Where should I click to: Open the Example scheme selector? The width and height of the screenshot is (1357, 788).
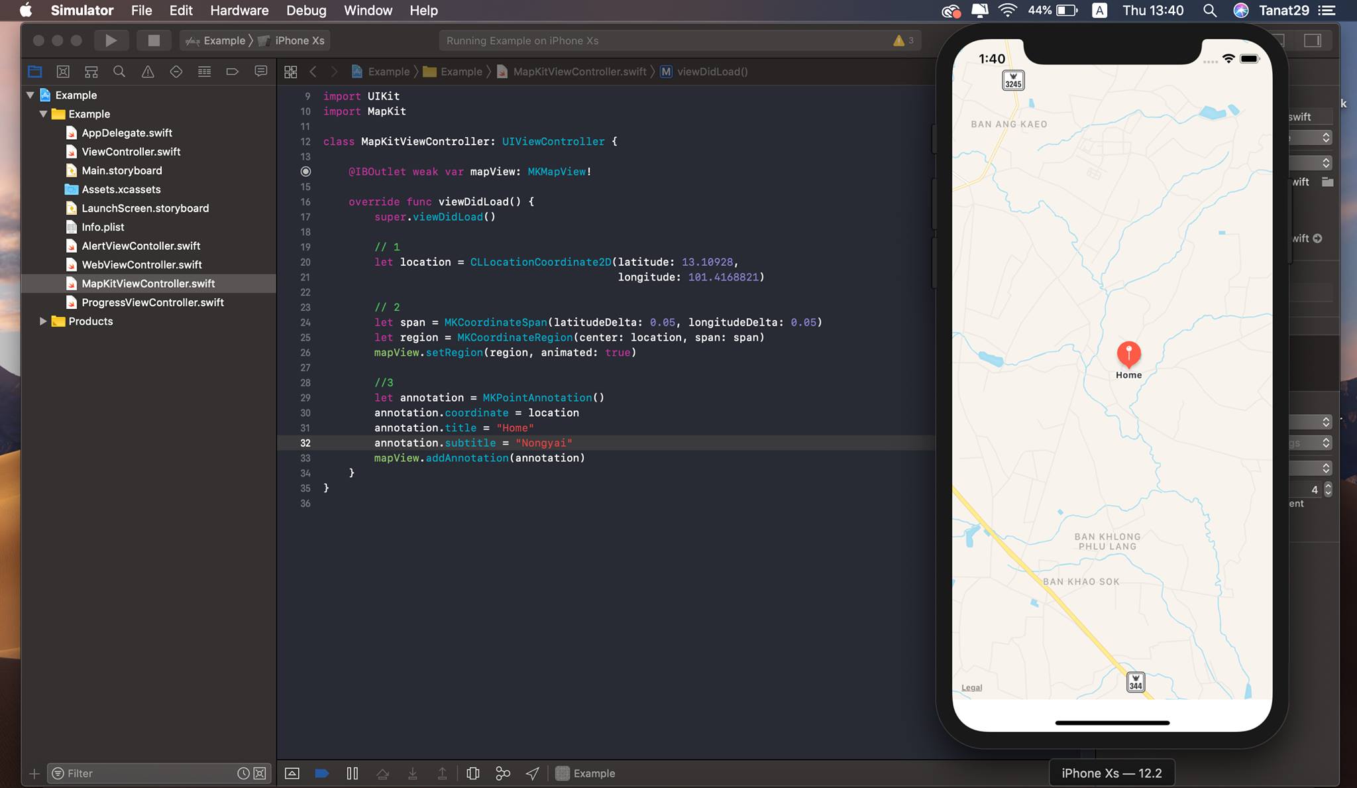click(216, 40)
